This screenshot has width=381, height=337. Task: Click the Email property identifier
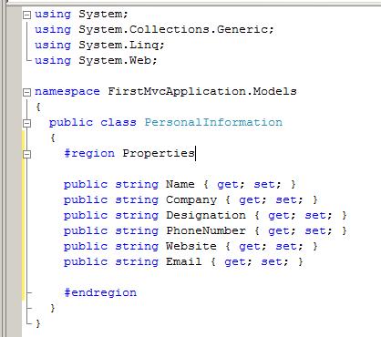(x=183, y=261)
